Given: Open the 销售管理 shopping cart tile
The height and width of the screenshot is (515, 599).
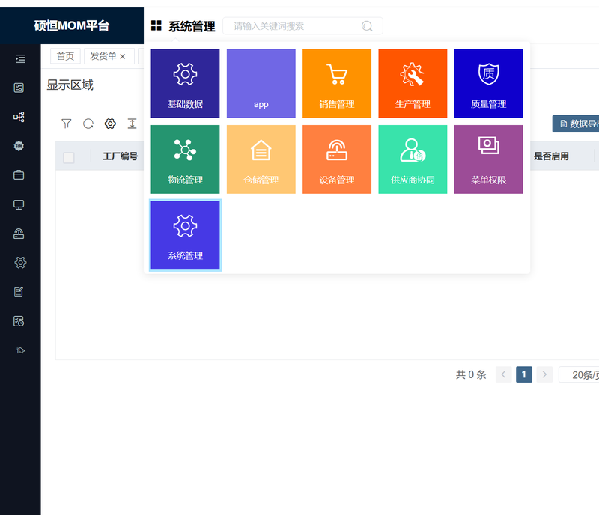Looking at the screenshot, I should click(x=337, y=83).
